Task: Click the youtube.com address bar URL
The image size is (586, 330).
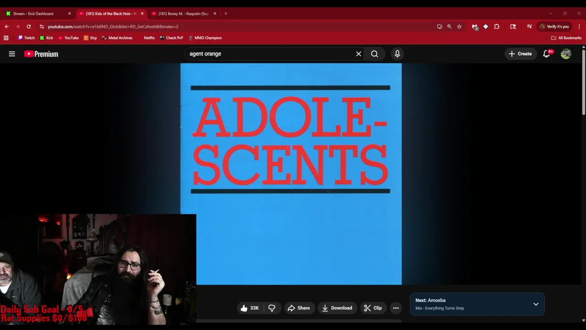Action: coord(113,27)
